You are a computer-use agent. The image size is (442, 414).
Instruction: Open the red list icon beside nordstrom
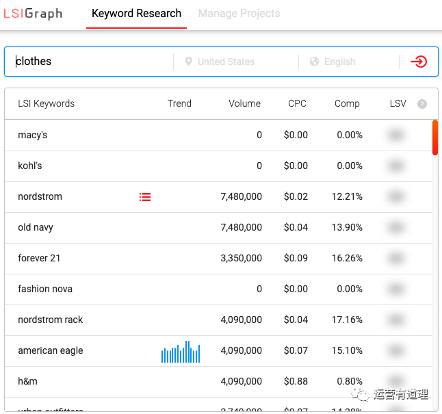(x=145, y=197)
